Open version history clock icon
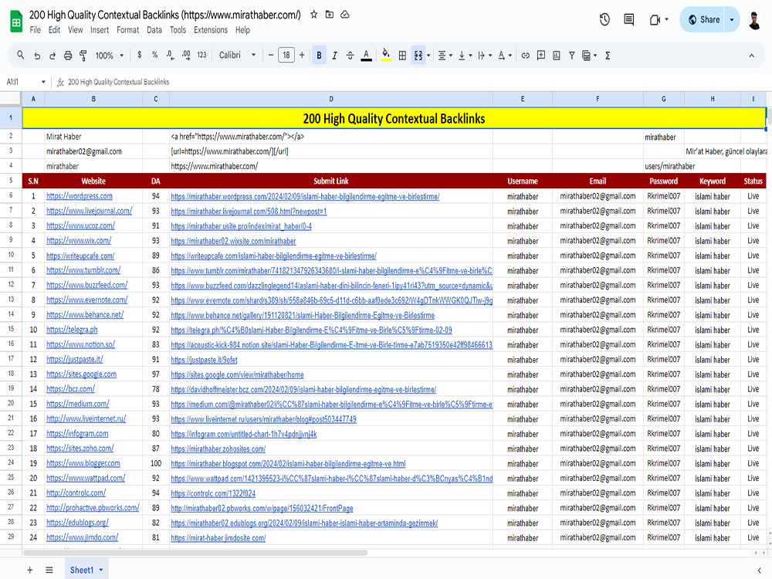The image size is (772, 579). 604,20
